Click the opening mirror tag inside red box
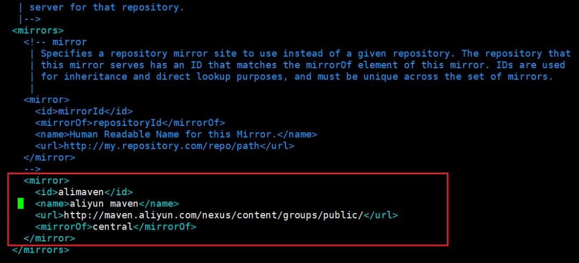Screen dimensions: 579x263 click(47, 181)
